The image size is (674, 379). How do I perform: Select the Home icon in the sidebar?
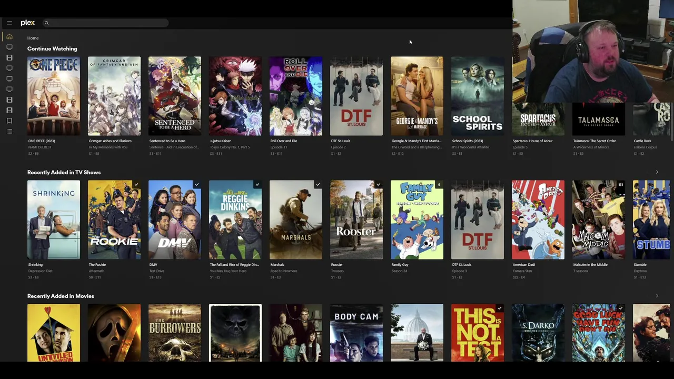click(9, 36)
